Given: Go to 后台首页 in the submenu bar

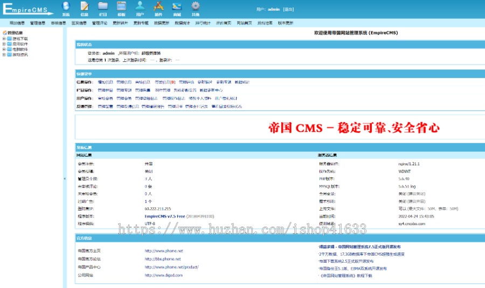Looking at the screenshot, I should coord(224,23).
